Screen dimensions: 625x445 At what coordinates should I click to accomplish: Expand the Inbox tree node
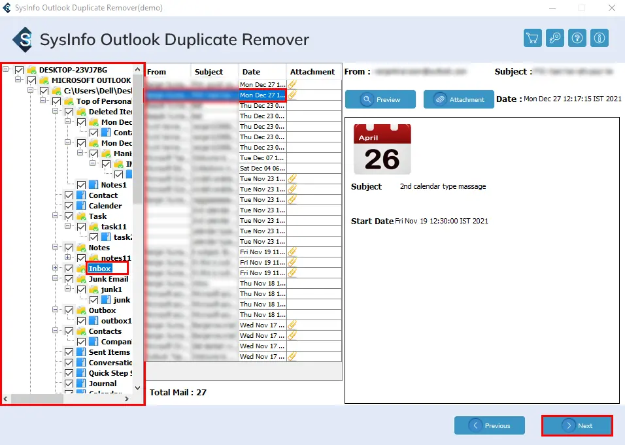click(56, 269)
